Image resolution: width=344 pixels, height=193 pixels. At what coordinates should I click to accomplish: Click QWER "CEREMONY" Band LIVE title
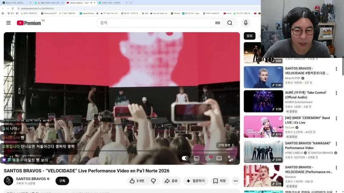[x=307, y=120]
